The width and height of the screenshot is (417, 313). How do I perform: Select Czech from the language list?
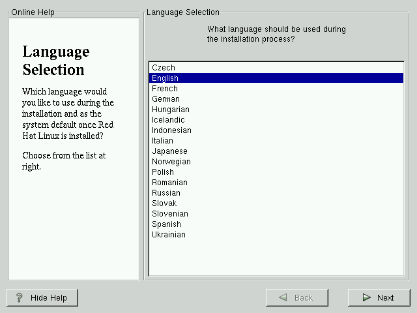pyautogui.click(x=164, y=68)
